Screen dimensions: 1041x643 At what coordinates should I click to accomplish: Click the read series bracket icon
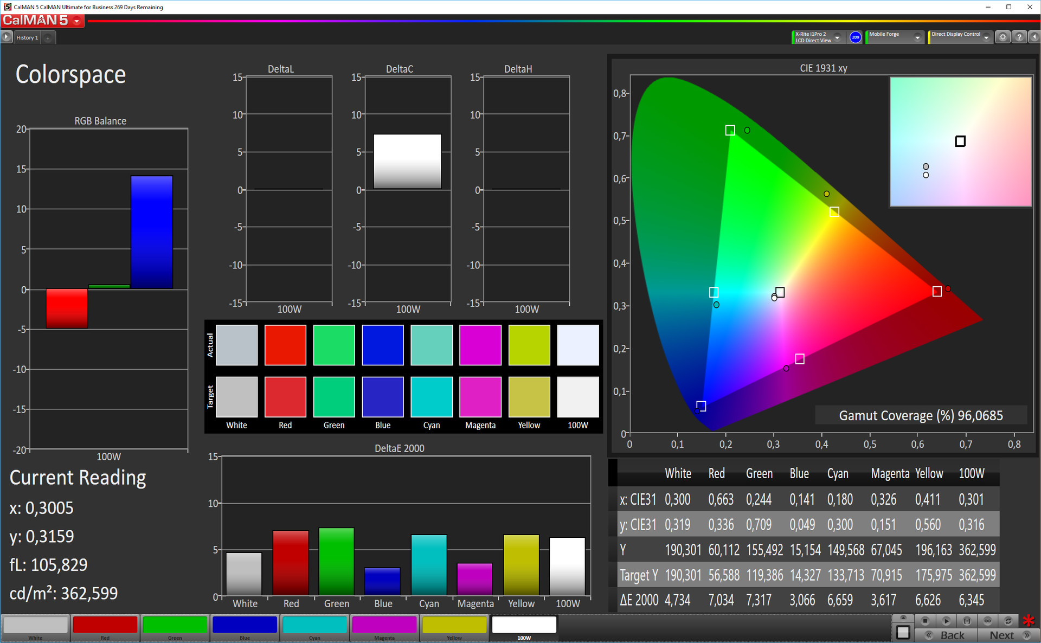[967, 621]
